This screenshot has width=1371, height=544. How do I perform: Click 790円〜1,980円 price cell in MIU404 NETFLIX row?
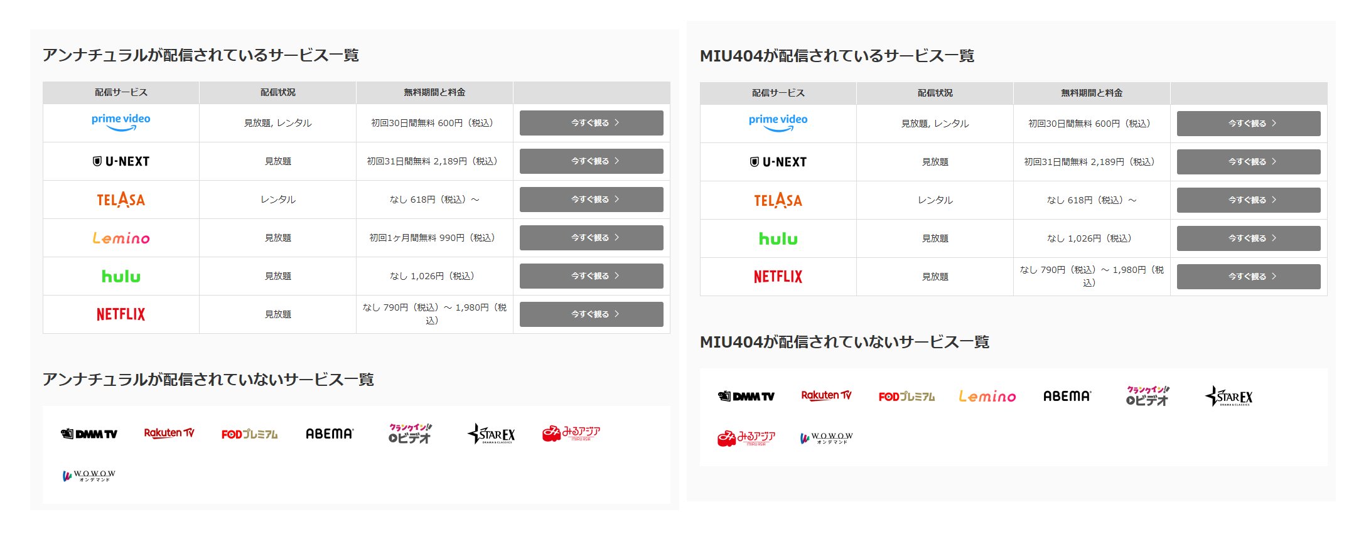pos(1092,277)
